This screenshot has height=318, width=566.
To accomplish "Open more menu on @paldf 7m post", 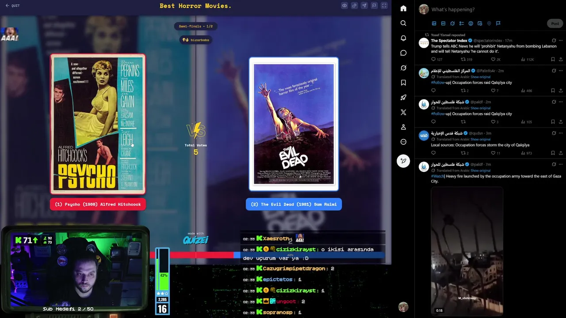I will pos(561,164).
